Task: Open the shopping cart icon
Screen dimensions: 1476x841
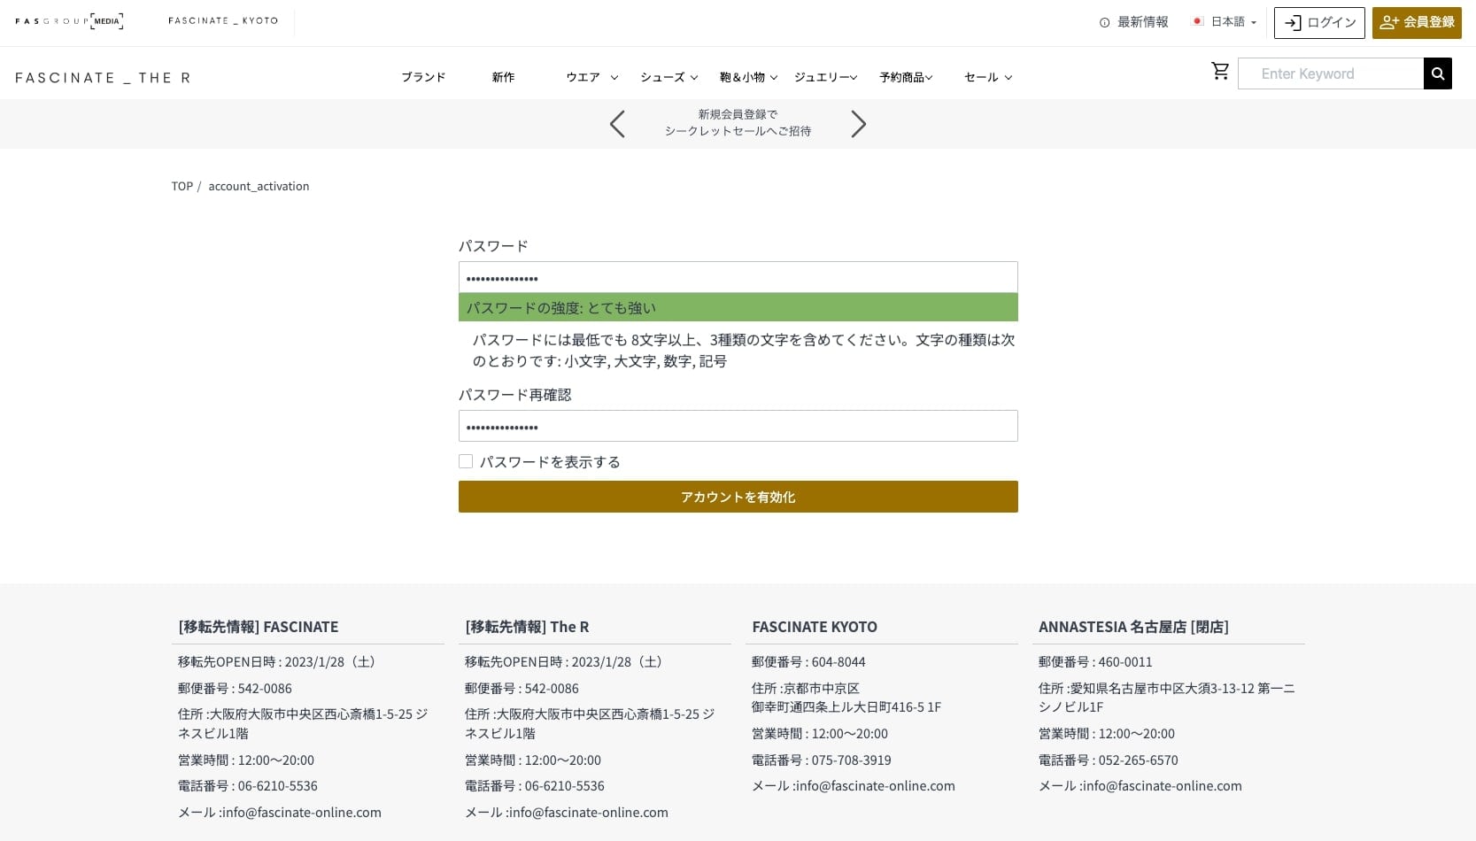Action: pos(1220,72)
